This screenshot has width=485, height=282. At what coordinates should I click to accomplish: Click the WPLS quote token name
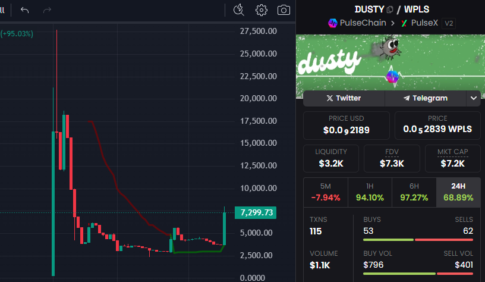coord(417,10)
